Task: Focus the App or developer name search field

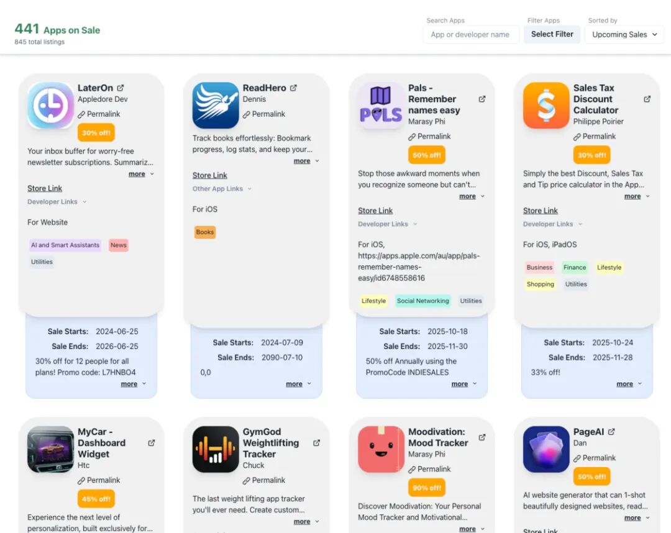Action: click(x=471, y=35)
